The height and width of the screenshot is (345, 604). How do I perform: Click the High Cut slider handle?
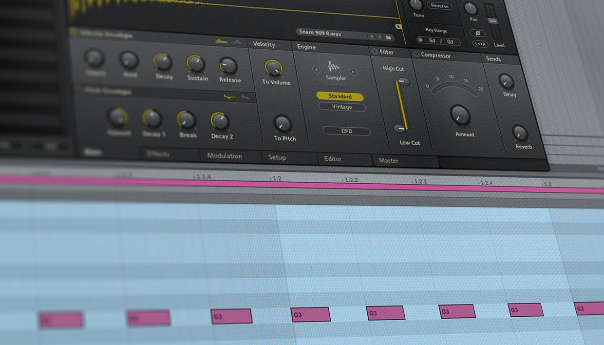pyautogui.click(x=403, y=82)
